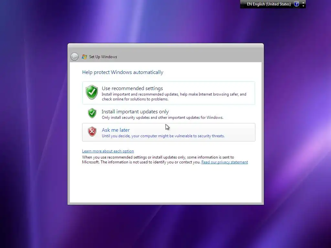Open Read our privacy statement link
The height and width of the screenshot is (248, 331).
pyautogui.click(x=225, y=162)
